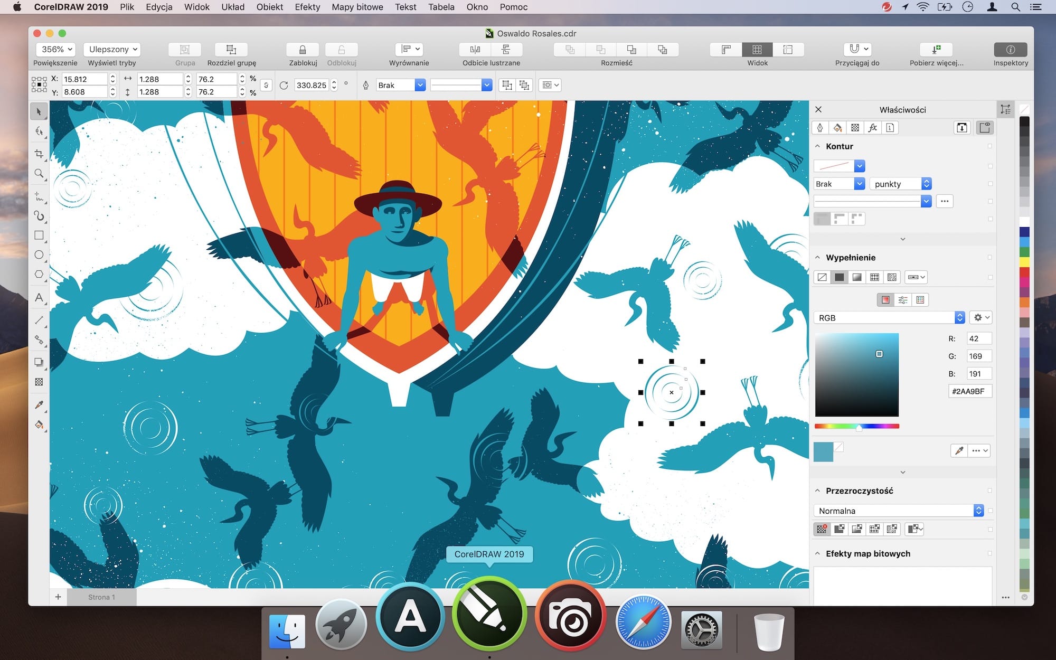Open outline settings ellipsis button
This screenshot has height=660, width=1056.
coord(945,201)
